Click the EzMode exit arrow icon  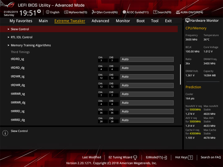click(x=165, y=157)
